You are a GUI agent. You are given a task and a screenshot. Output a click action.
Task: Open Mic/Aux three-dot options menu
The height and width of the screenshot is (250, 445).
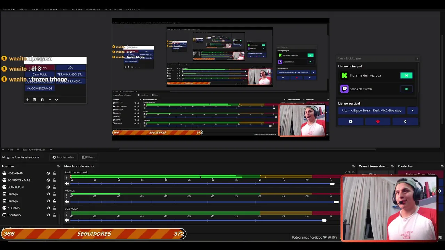coord(67,195)
